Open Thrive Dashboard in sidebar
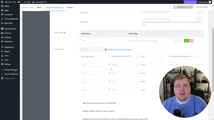214x120 pixels. 11,74
